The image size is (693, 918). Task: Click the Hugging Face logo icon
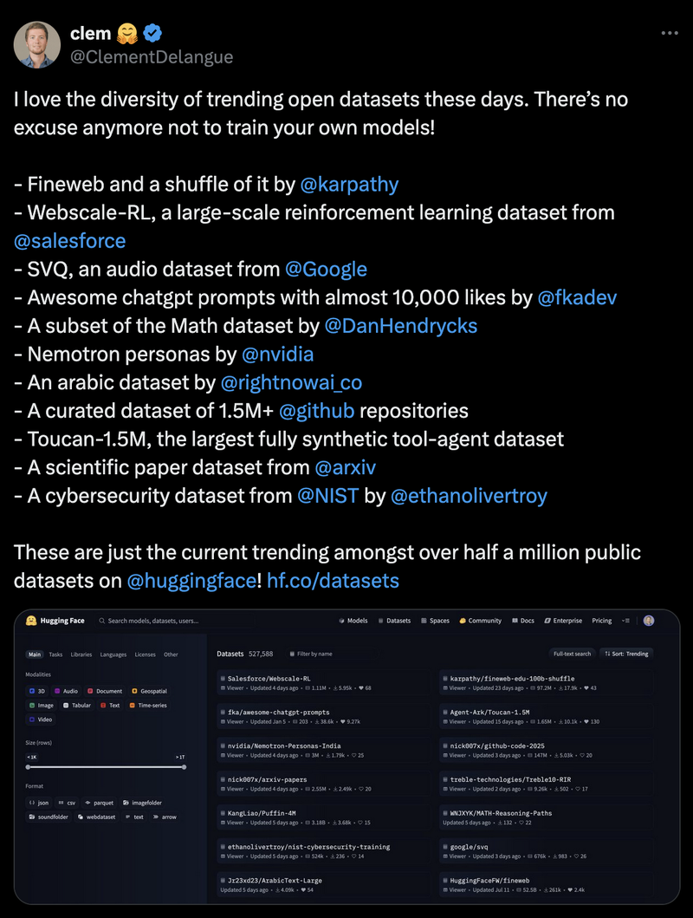29,620
